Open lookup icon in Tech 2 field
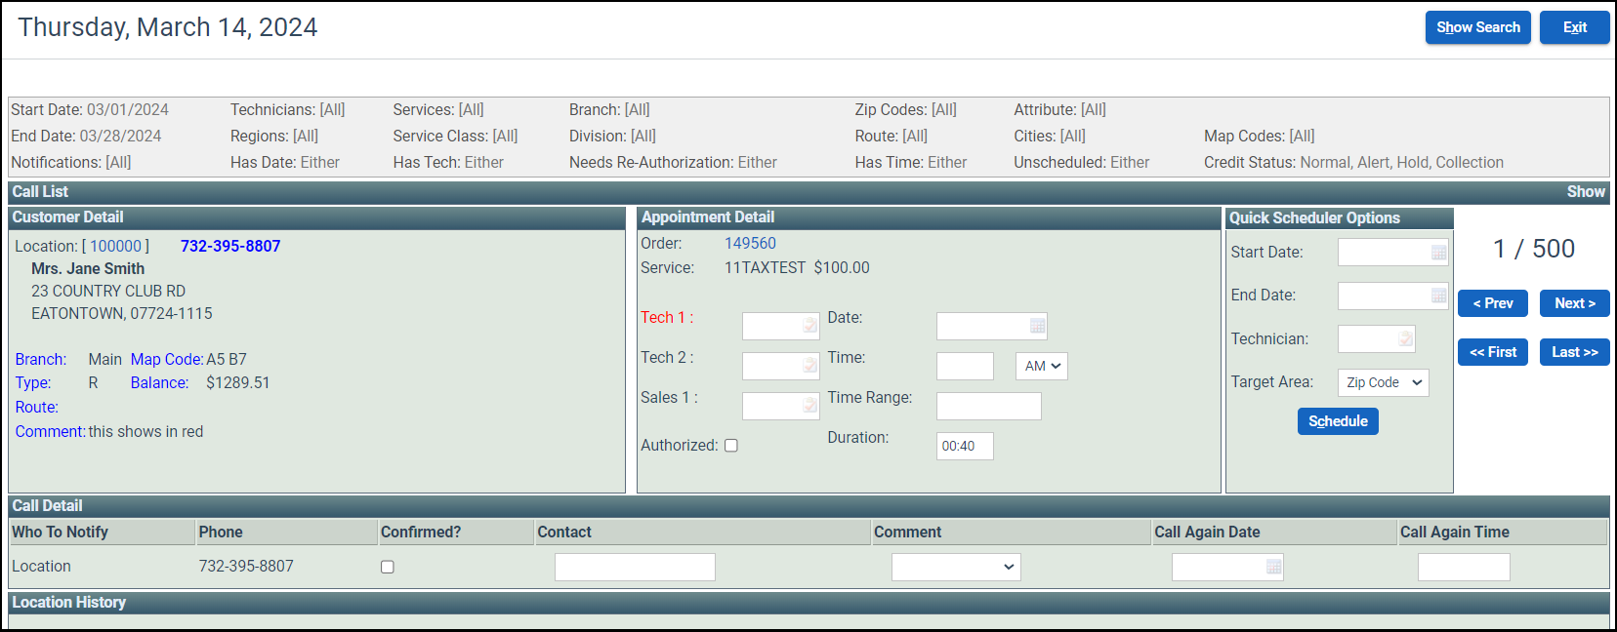The height and width of the screenshot is (632, 1617). click(809, 366)
